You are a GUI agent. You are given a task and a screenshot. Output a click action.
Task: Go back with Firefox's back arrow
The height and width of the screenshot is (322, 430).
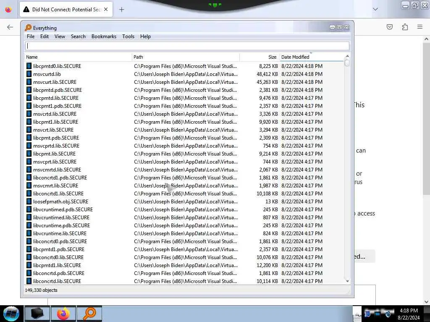click(x=10, y=27)
